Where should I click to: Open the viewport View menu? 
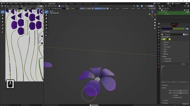63,6
